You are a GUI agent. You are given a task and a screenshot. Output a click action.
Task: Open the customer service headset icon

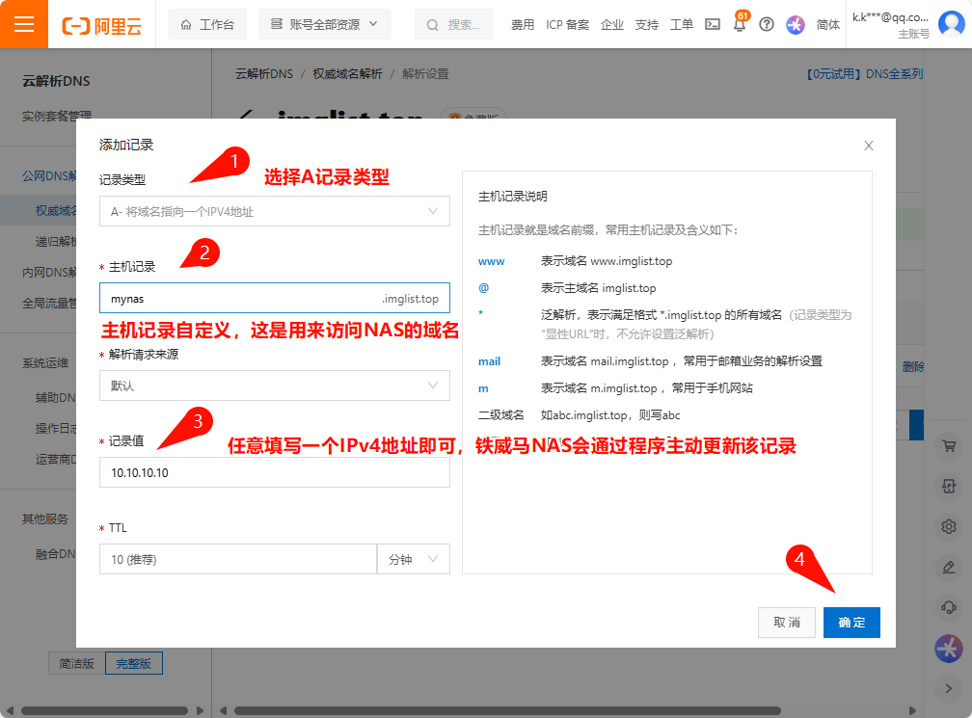click(x=949, y=607)
